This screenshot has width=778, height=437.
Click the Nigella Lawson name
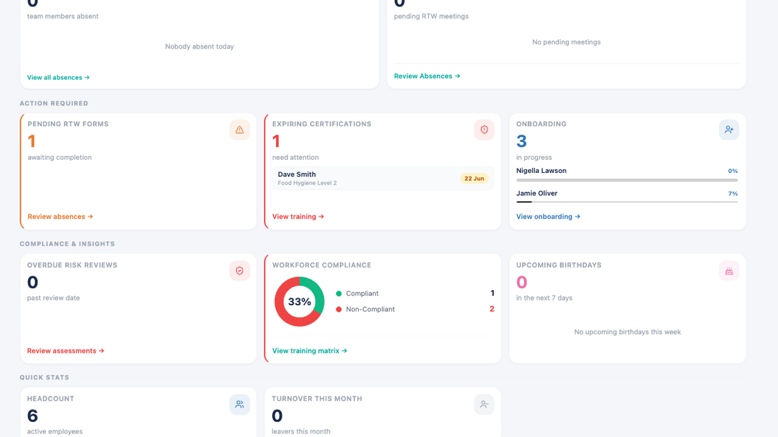(x=541, y=171)
